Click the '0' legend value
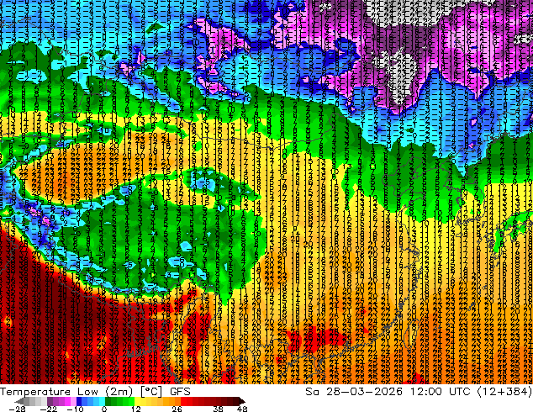 click(x=104, y=409)
